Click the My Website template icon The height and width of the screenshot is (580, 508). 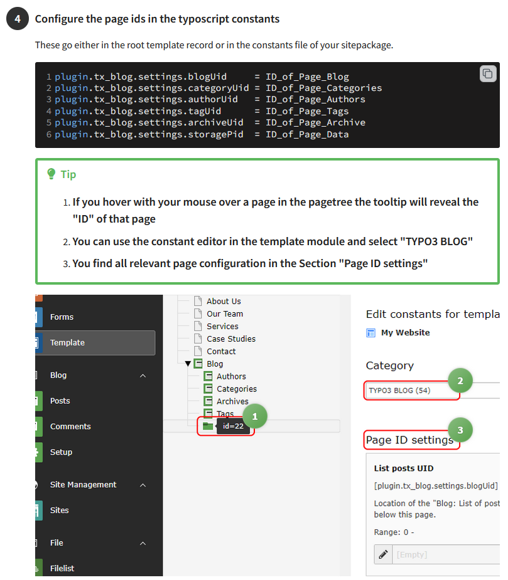point(370,332)
